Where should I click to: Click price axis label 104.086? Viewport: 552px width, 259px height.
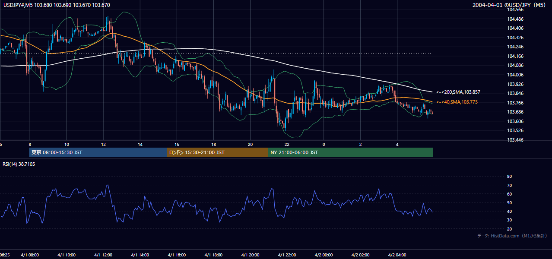[515, 65]
